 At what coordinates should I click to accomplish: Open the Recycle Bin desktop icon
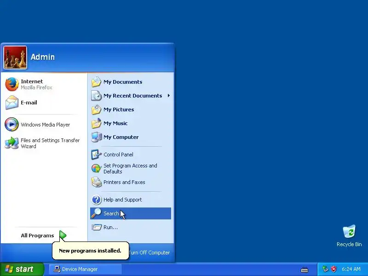[x=349, y=232]
